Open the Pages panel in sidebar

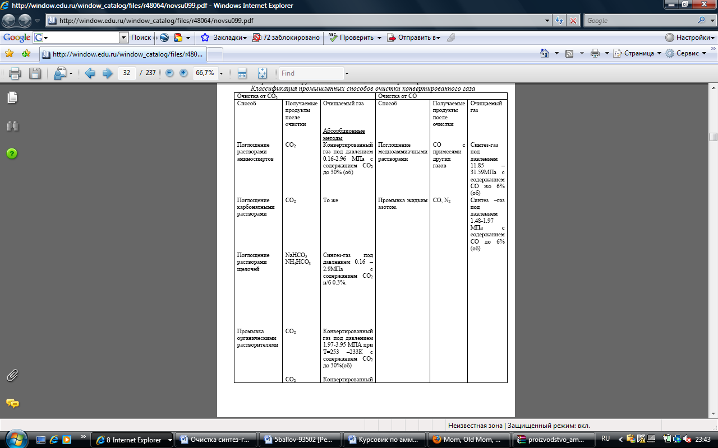[12, 98]
